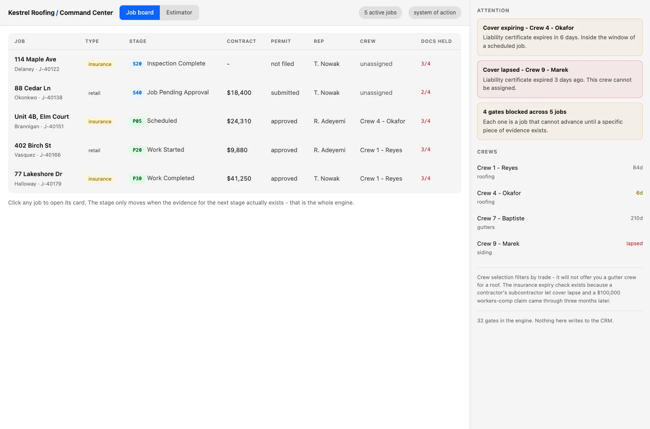Click the retail tag on 402 Birch St
This screenshot has height=429, width=650.
(94, 150)
